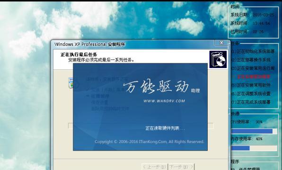Click the disabled 下一步 next button

tap(181, 167)
